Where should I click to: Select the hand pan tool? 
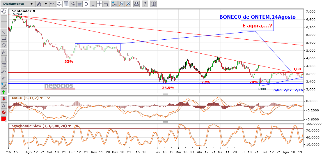pyautogui.click(x=4, y=12)
